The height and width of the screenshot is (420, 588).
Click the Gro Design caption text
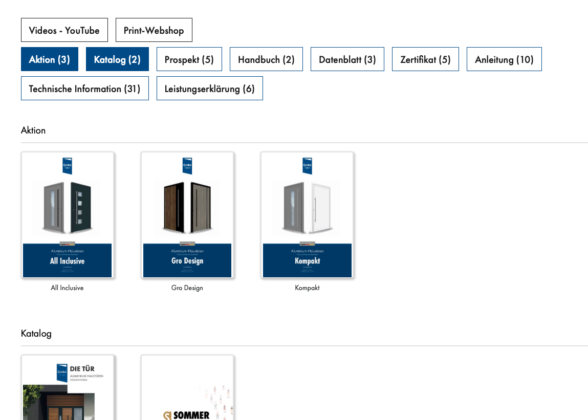[187, 288]
